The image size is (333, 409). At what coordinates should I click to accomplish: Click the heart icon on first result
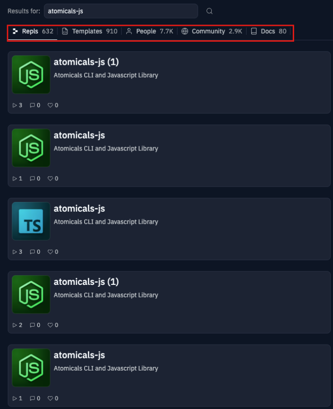(50, 105)
